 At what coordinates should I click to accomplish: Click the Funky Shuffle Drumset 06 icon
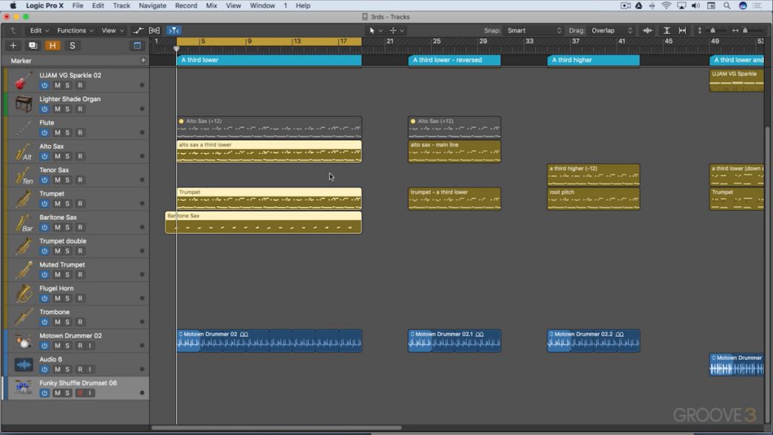[x=23, y=388]
